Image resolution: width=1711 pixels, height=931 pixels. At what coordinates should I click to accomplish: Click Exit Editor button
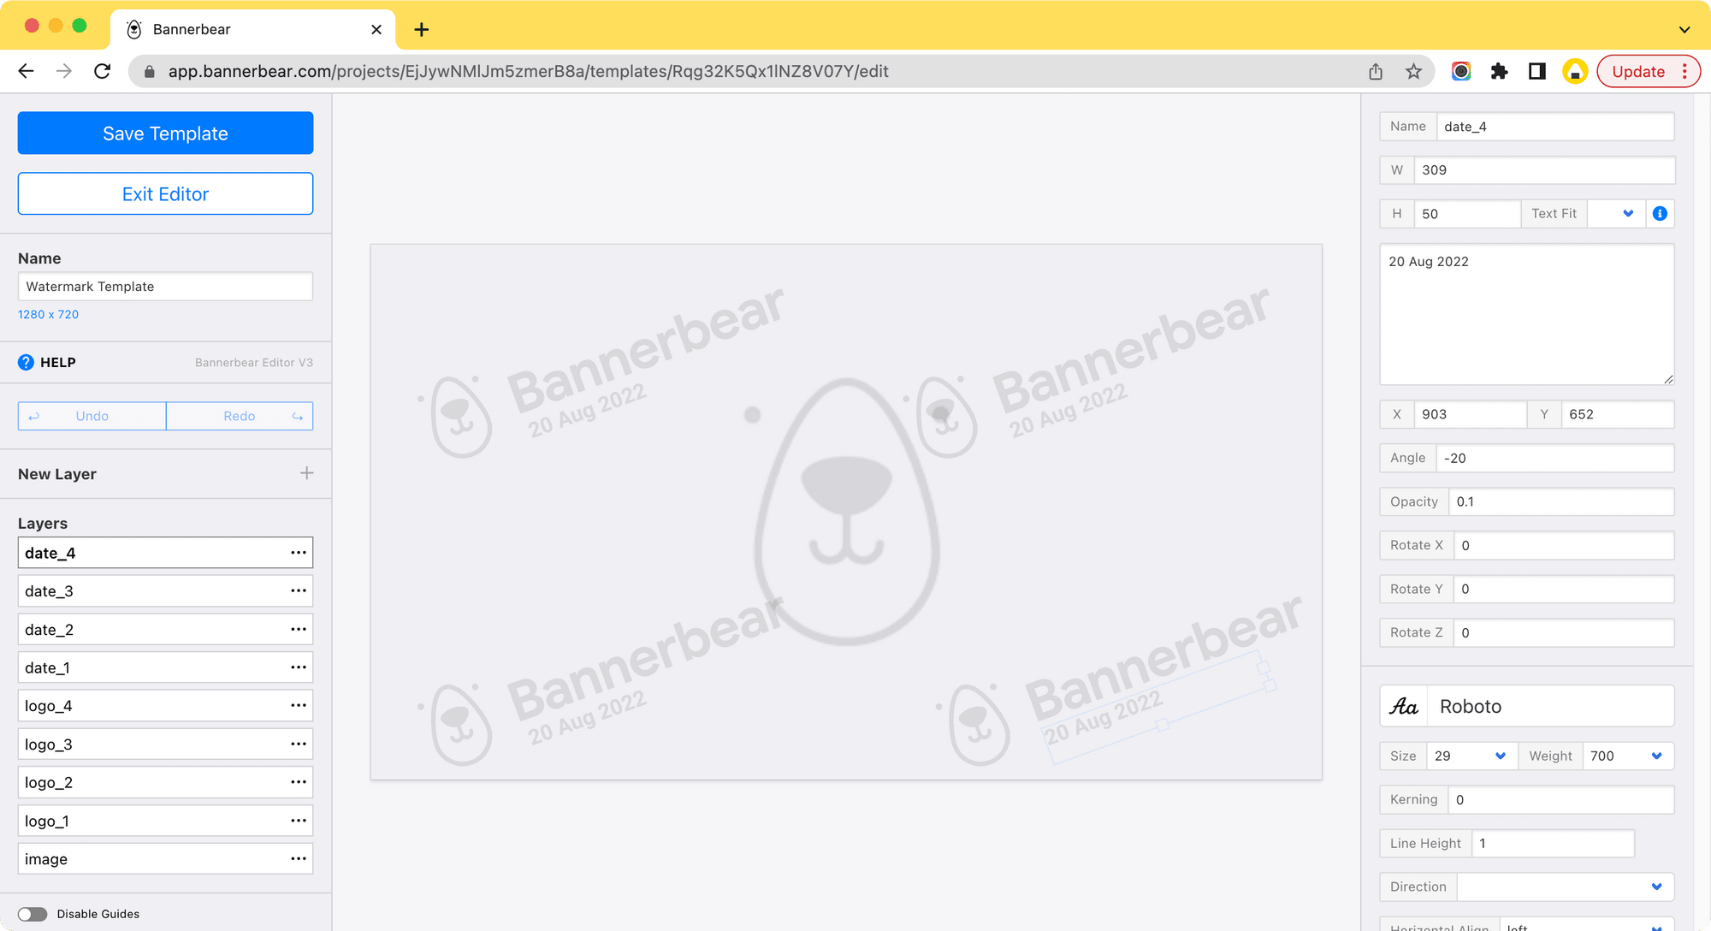click(165, 193)
